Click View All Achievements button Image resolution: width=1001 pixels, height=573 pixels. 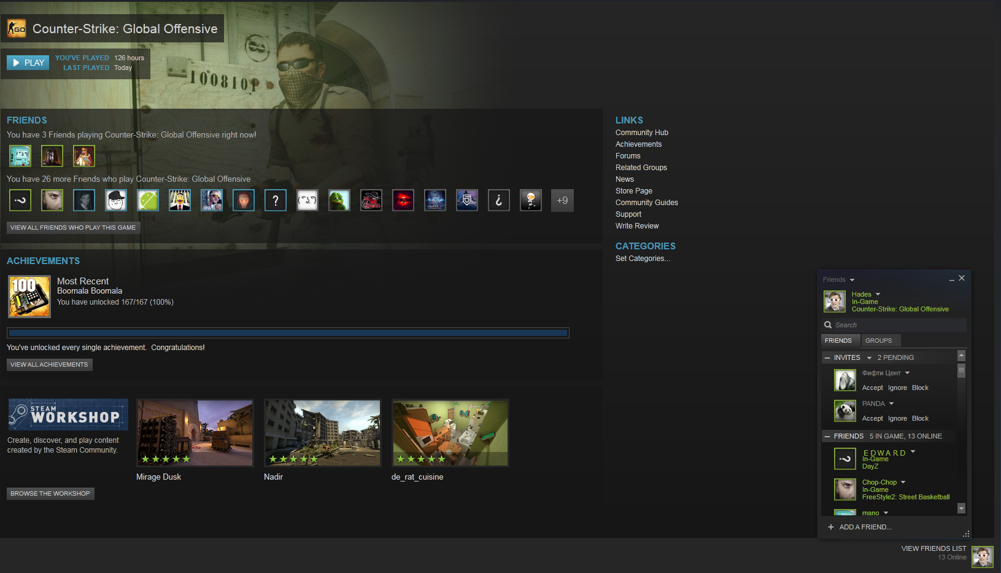point(50,364)
